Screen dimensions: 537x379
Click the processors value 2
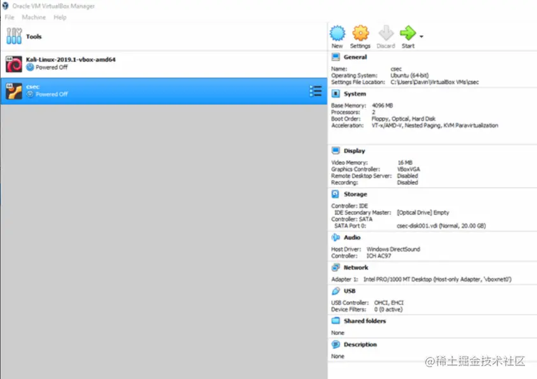click(x=374, y=112)
